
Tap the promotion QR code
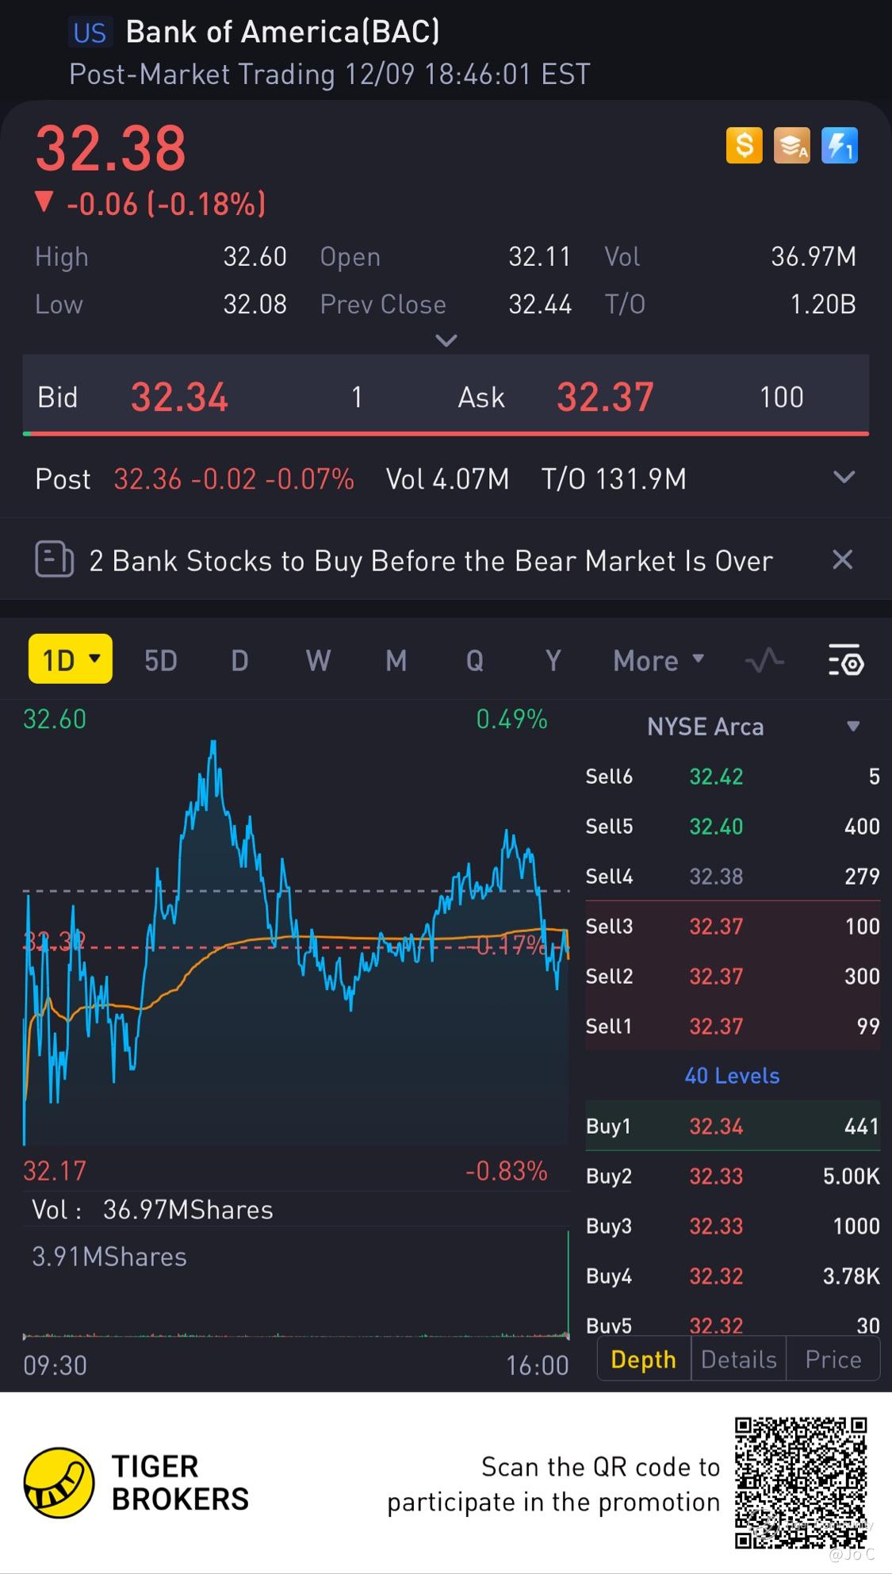pyautogui.click(x=801, y=1483)
